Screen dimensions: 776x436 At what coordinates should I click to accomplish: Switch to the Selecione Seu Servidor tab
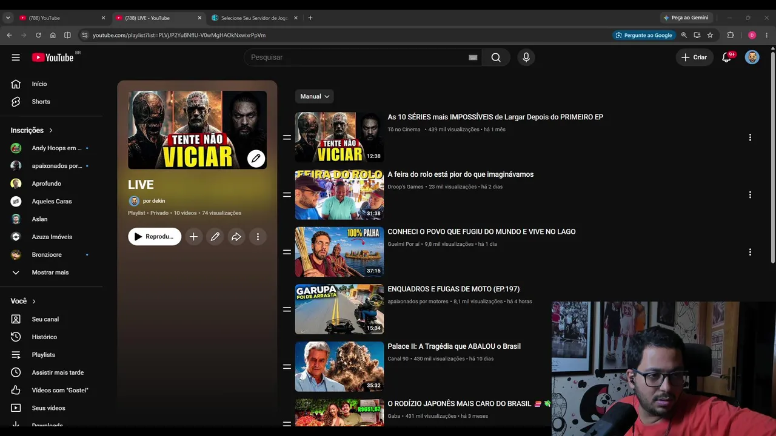coord(255,18)
